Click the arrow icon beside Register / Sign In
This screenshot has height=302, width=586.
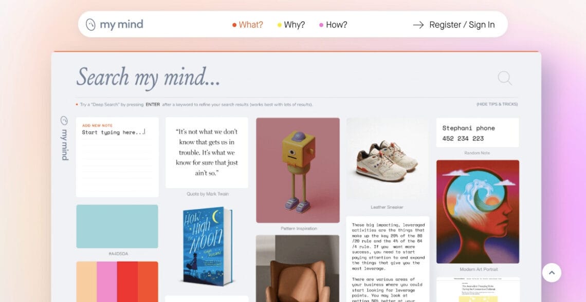418,25
